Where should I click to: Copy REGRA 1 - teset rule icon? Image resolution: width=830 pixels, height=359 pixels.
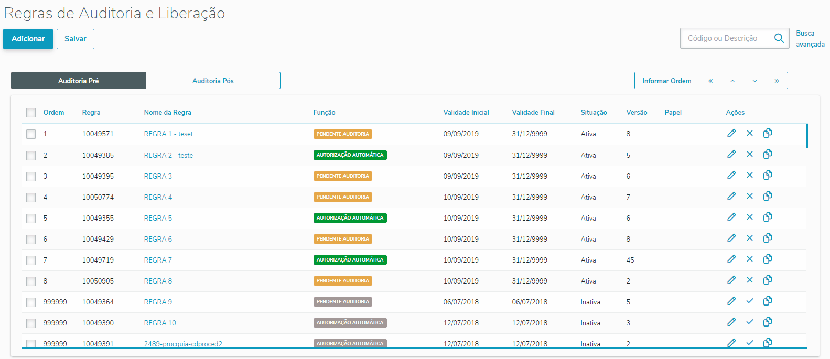click(x=768, y=133)
